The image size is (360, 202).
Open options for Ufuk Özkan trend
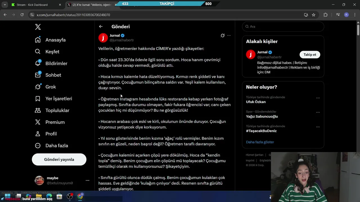(x=318, y=98)
